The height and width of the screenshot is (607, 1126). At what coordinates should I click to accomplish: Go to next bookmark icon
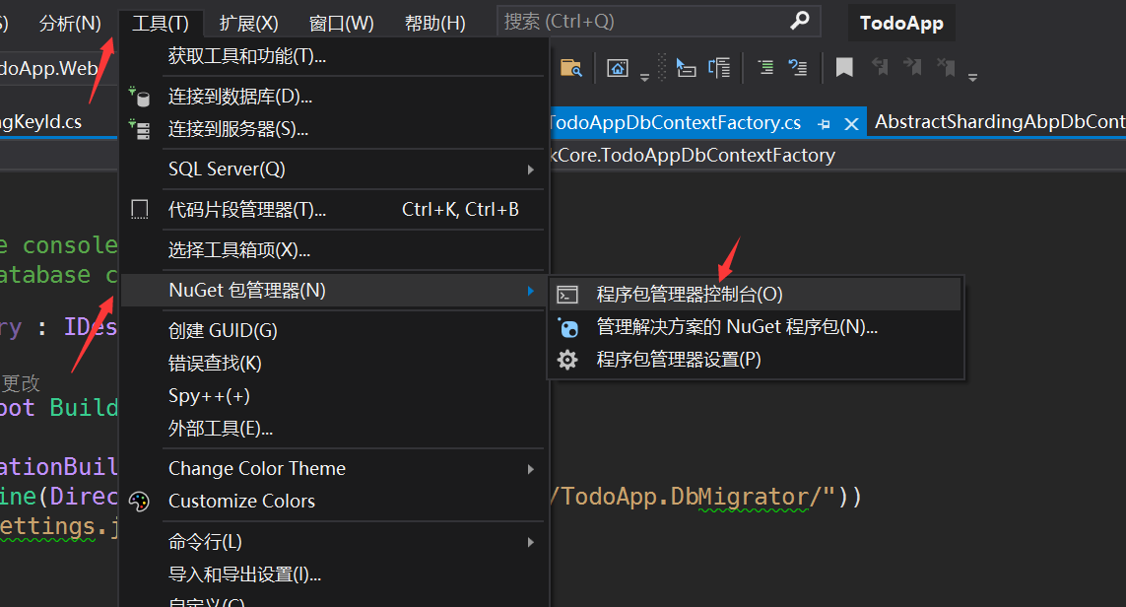913,68
